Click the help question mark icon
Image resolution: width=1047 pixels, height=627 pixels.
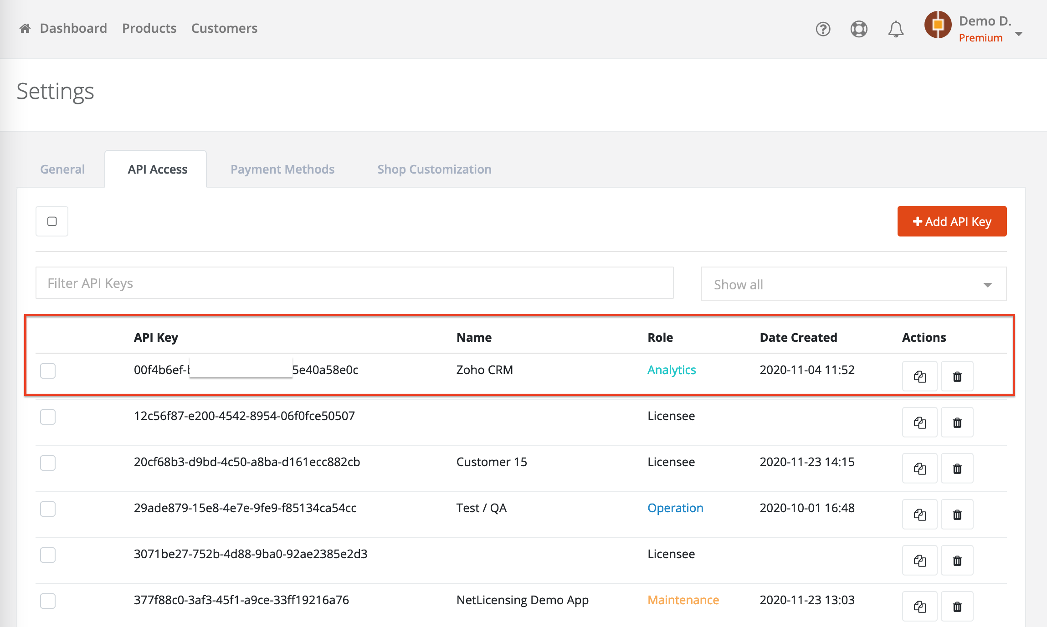click(823, 29)
